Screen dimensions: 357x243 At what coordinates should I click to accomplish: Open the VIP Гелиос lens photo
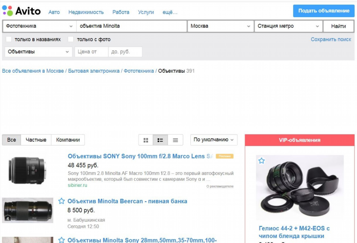coord(299,187)
